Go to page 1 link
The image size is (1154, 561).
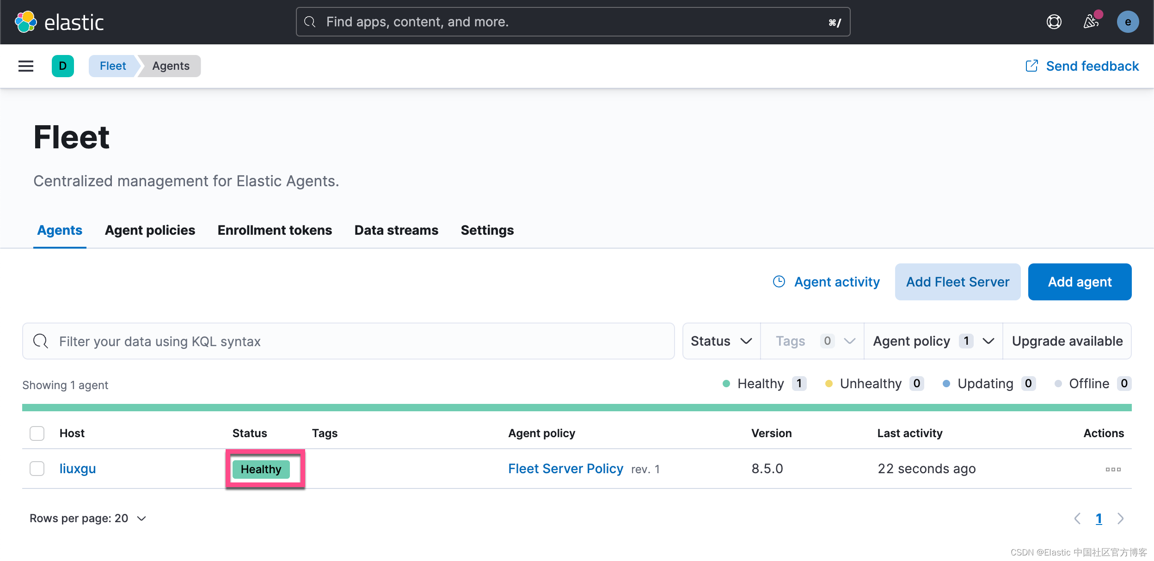[1099, 518]
